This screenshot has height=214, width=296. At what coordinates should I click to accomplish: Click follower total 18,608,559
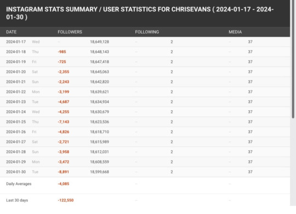click(99, 162)
